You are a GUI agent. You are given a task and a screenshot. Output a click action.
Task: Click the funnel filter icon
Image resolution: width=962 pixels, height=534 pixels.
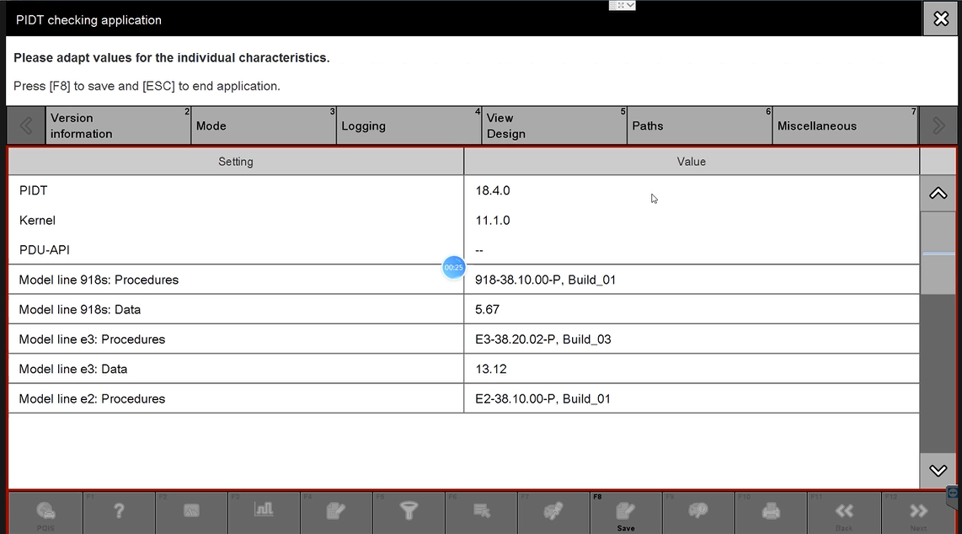(x=409, y=511)
